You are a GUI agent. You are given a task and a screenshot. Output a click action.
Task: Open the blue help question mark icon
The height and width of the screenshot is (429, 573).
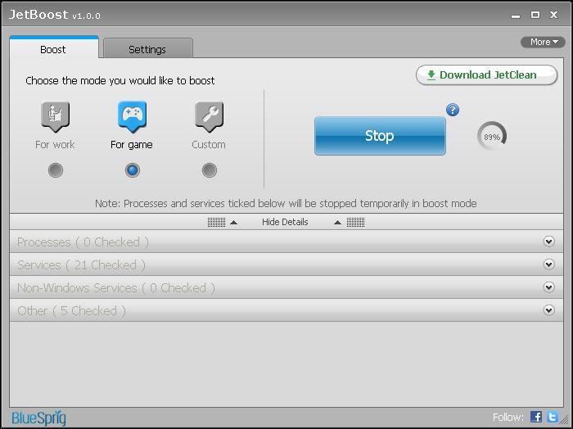[453, 110]
